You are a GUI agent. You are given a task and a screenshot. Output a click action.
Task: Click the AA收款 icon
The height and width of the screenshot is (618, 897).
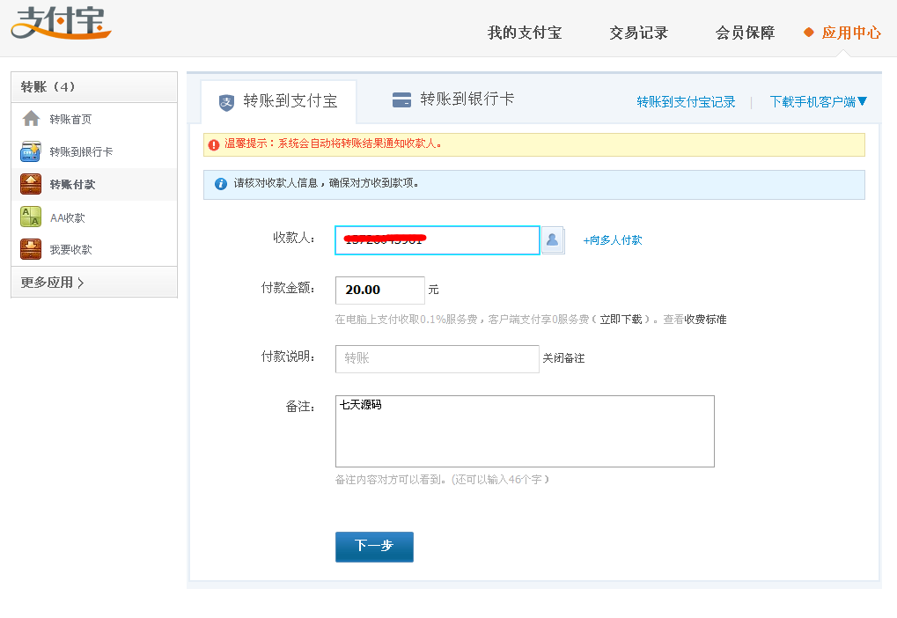pyautogui.click(x=31, y=217)
